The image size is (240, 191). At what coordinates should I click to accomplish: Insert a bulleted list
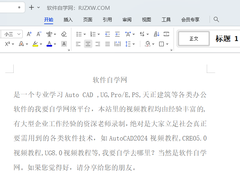tap(79, 34)
